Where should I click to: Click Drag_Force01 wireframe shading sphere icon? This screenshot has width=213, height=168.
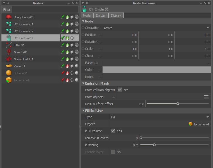point(77,17)
